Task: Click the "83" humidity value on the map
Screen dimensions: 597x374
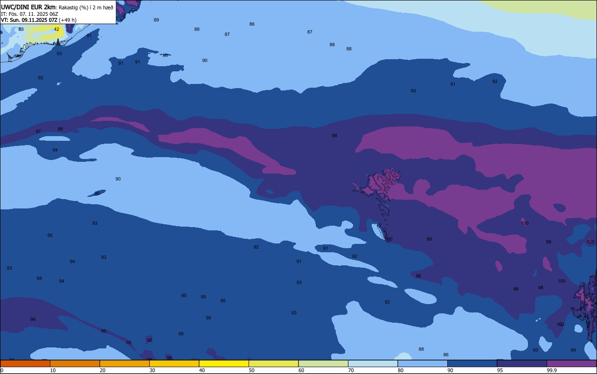Action: point(21,29)
